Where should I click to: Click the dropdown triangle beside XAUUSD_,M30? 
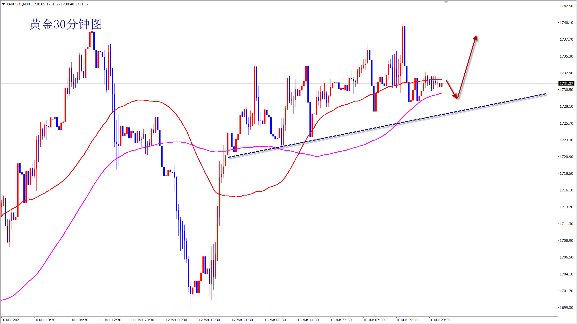point(3,4)
